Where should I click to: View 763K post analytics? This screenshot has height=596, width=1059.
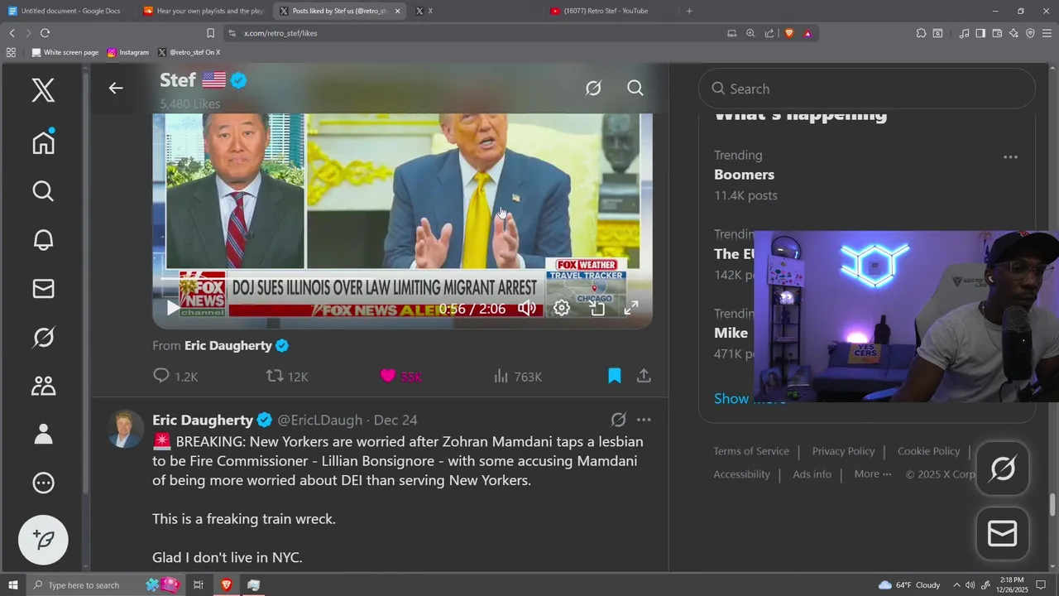(517, 376)
